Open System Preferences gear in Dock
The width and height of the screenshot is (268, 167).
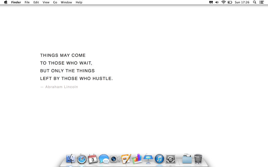pyautogui.click(x=171, y=159)
